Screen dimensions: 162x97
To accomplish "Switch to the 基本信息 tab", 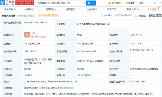I will click(10, 9).
